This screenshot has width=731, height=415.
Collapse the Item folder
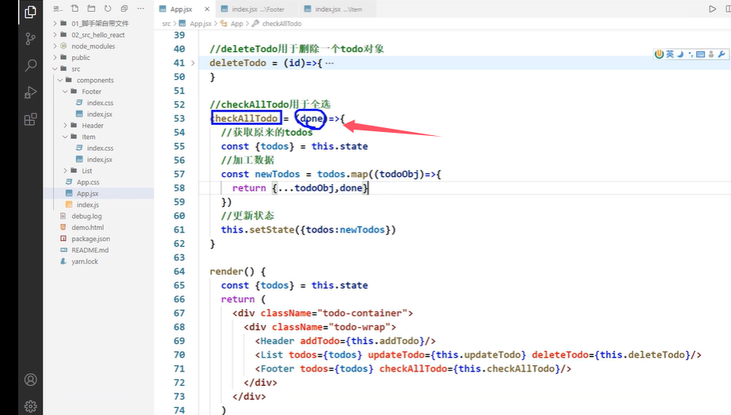coord(89,137)
